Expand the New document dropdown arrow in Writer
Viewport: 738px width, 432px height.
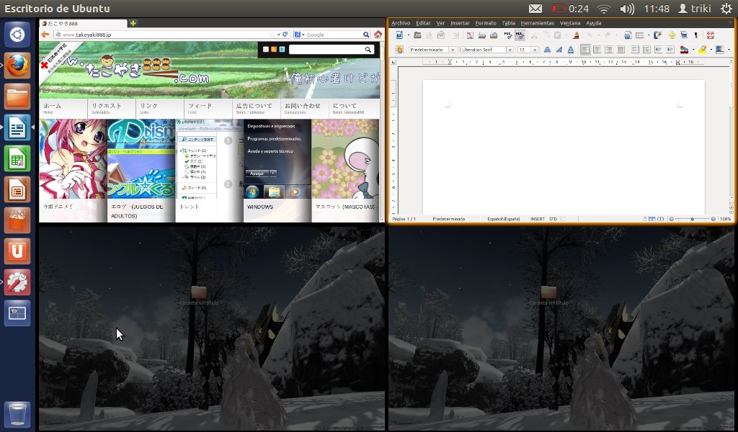coord(408,35)
